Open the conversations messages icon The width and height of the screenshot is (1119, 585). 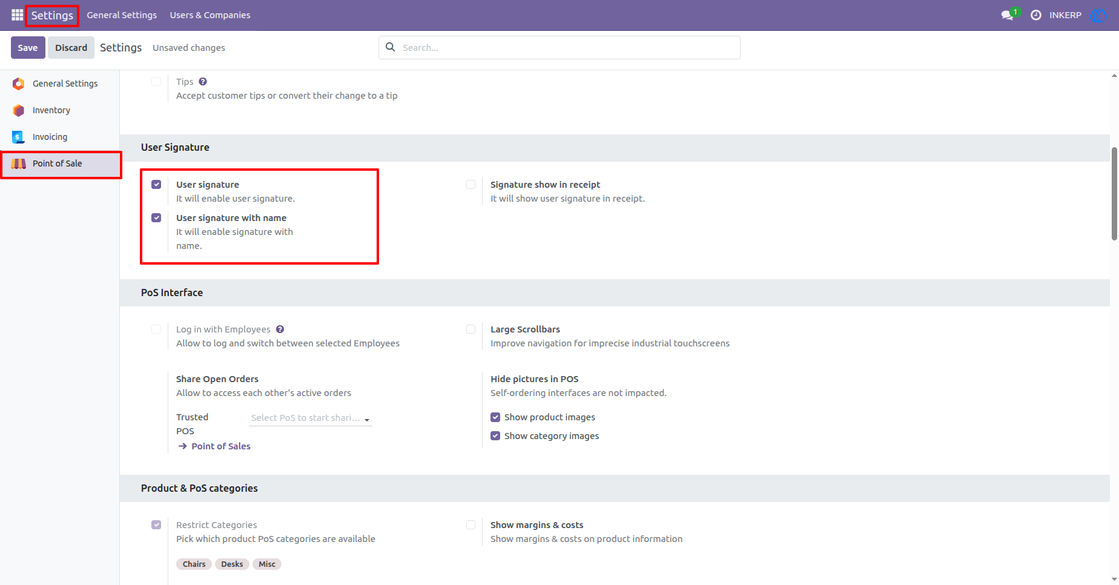coord(1008,15)
